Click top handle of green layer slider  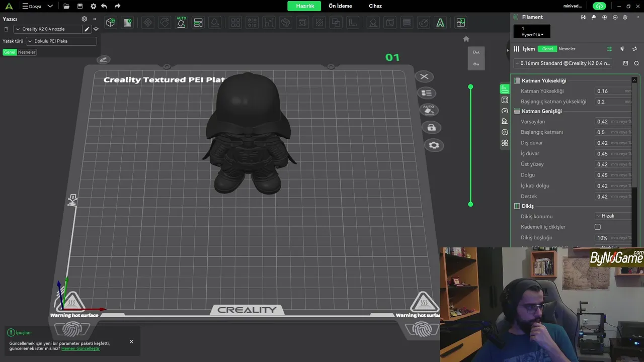pos(470,87)
